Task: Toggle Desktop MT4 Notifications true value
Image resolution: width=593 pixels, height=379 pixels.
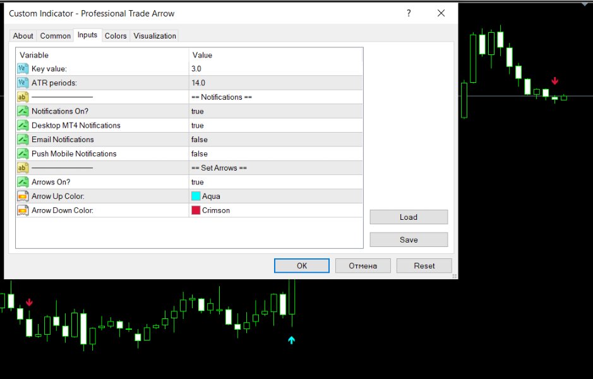Action: tap(276, 125)
